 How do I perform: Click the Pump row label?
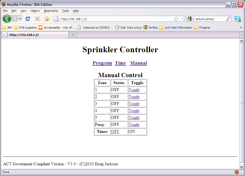point(99,125)
